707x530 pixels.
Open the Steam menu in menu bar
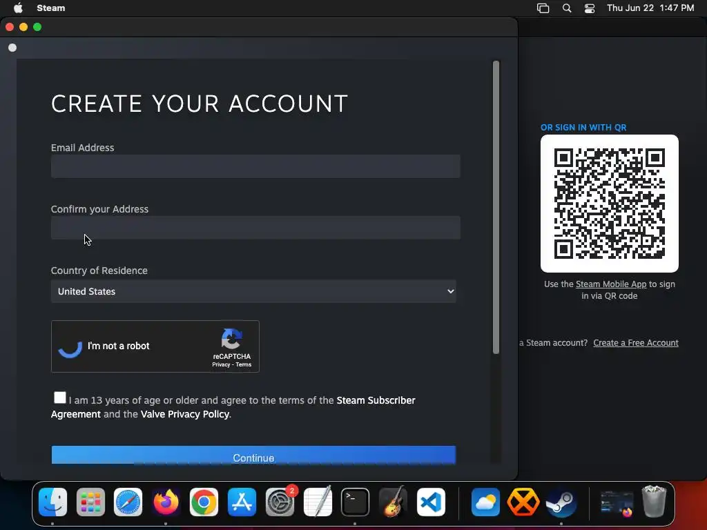(50, 8)
